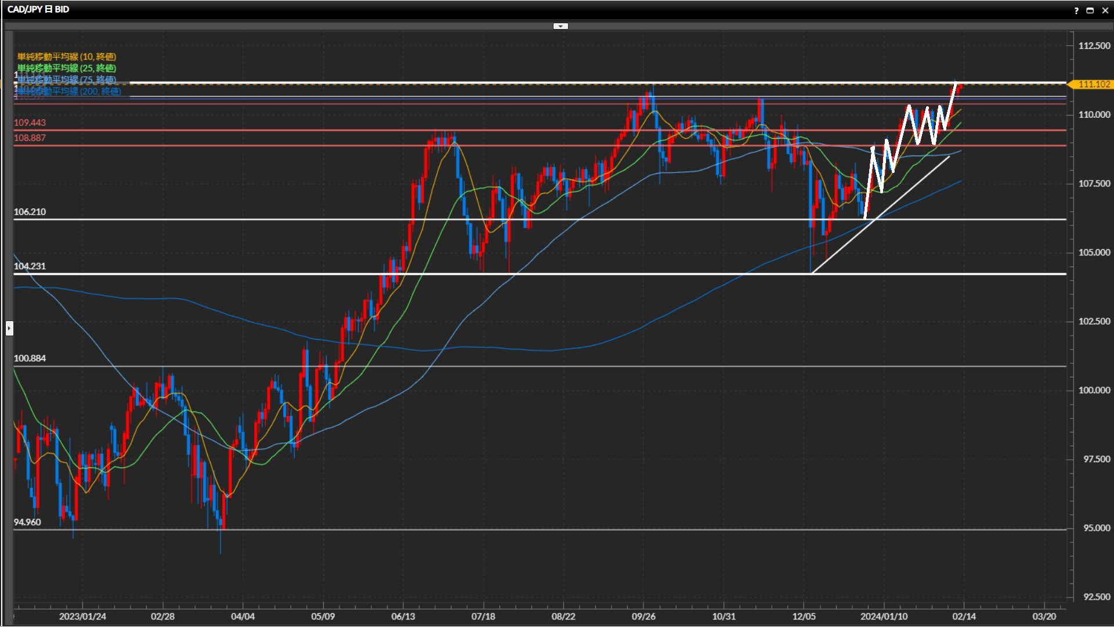Maximize the CAD/JPY chart window

click(1090, 10)
